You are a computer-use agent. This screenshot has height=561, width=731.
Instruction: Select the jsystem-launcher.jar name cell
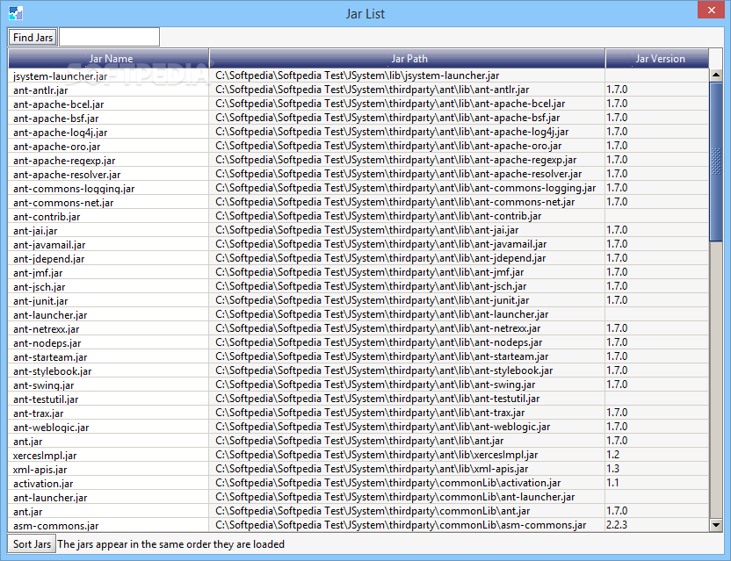(x=109, y=76)
